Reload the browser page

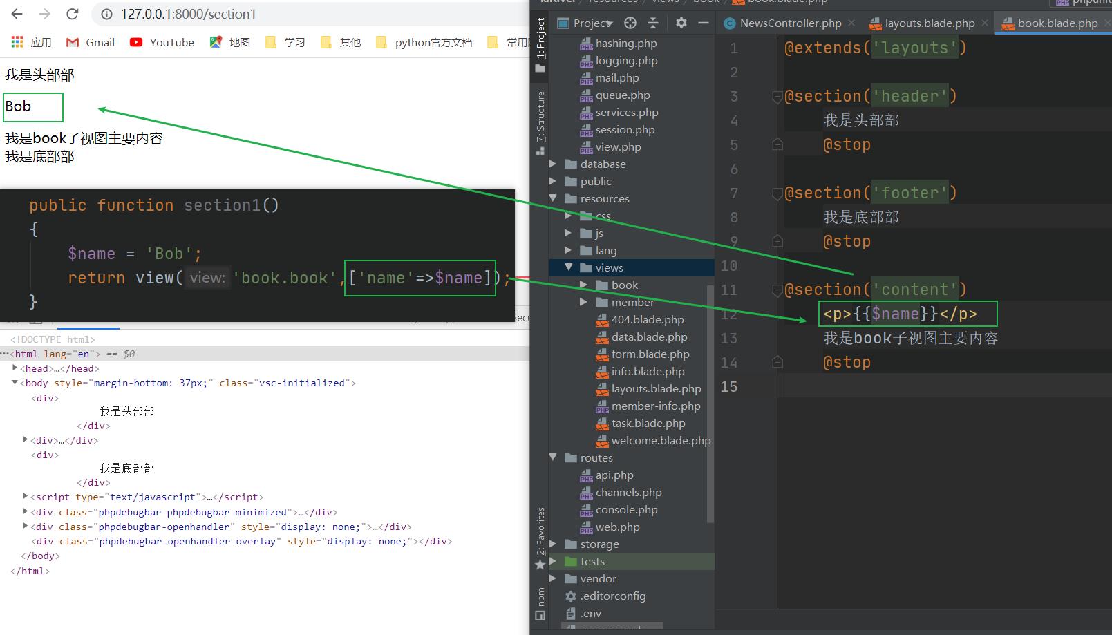pos(72,14)
